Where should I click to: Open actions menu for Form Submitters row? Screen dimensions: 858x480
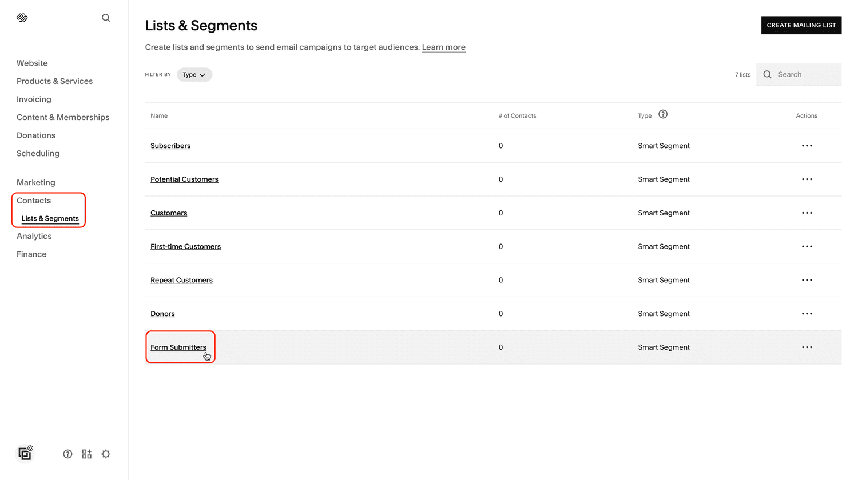[807, 347]
